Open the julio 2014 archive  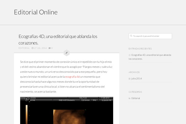click(136, 78)
